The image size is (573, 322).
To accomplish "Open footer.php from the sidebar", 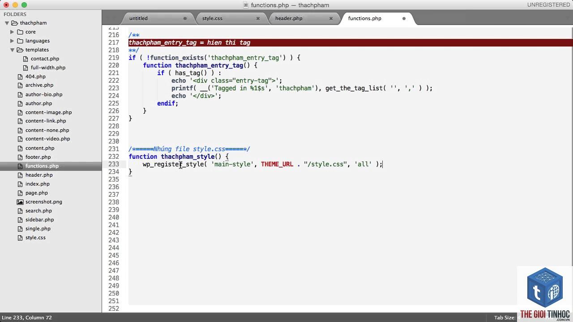I will 38,157.
